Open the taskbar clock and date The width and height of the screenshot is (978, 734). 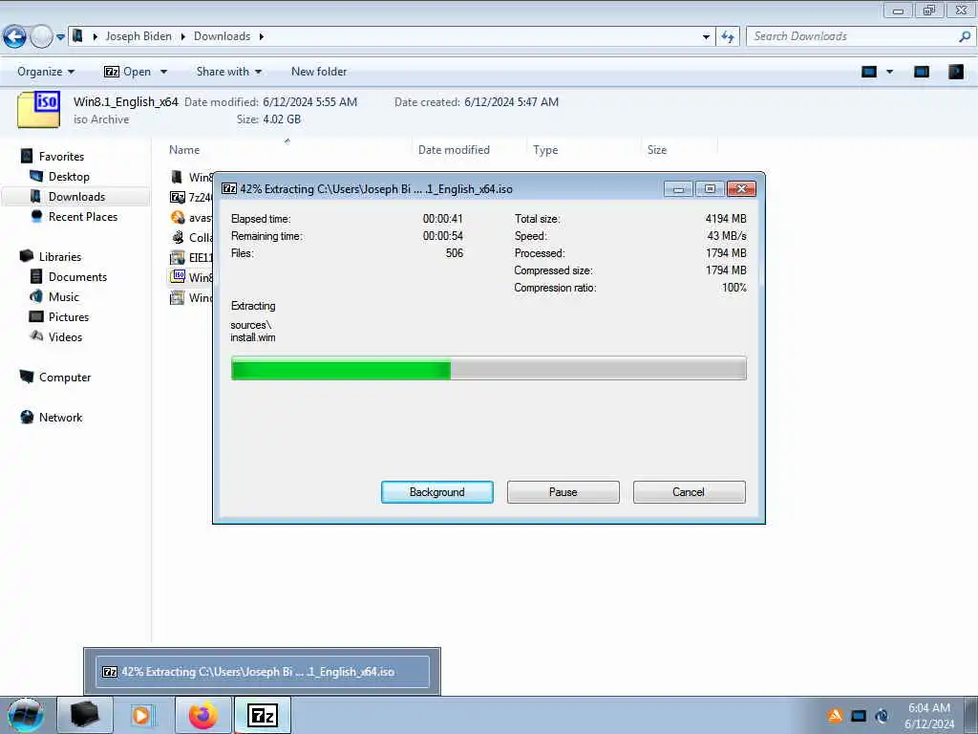click(928, 716)
